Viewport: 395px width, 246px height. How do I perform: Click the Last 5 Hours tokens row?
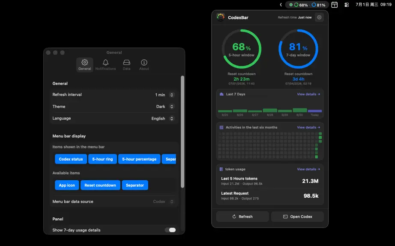[270, 181]
